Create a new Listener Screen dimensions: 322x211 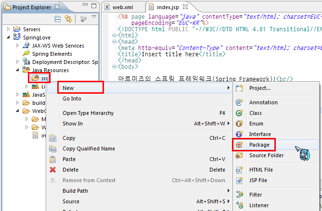tap(276, 205)
